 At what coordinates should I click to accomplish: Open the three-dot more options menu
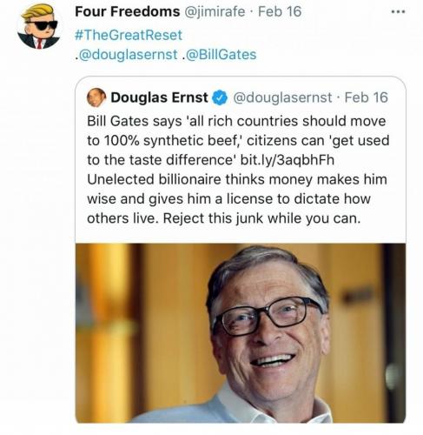tap(398, 12)
